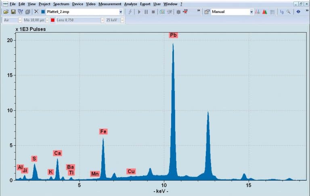This screenshot has width=310, height=196.
Task: Click the red color square beside Lens
Action: pyautogui.click(x=52, y=20)
